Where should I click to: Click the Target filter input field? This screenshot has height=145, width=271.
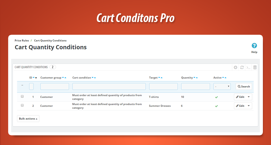click(x=163, y=86)
